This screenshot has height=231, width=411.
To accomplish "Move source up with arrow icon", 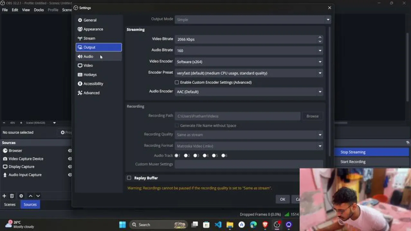I will tap(31, 196).
